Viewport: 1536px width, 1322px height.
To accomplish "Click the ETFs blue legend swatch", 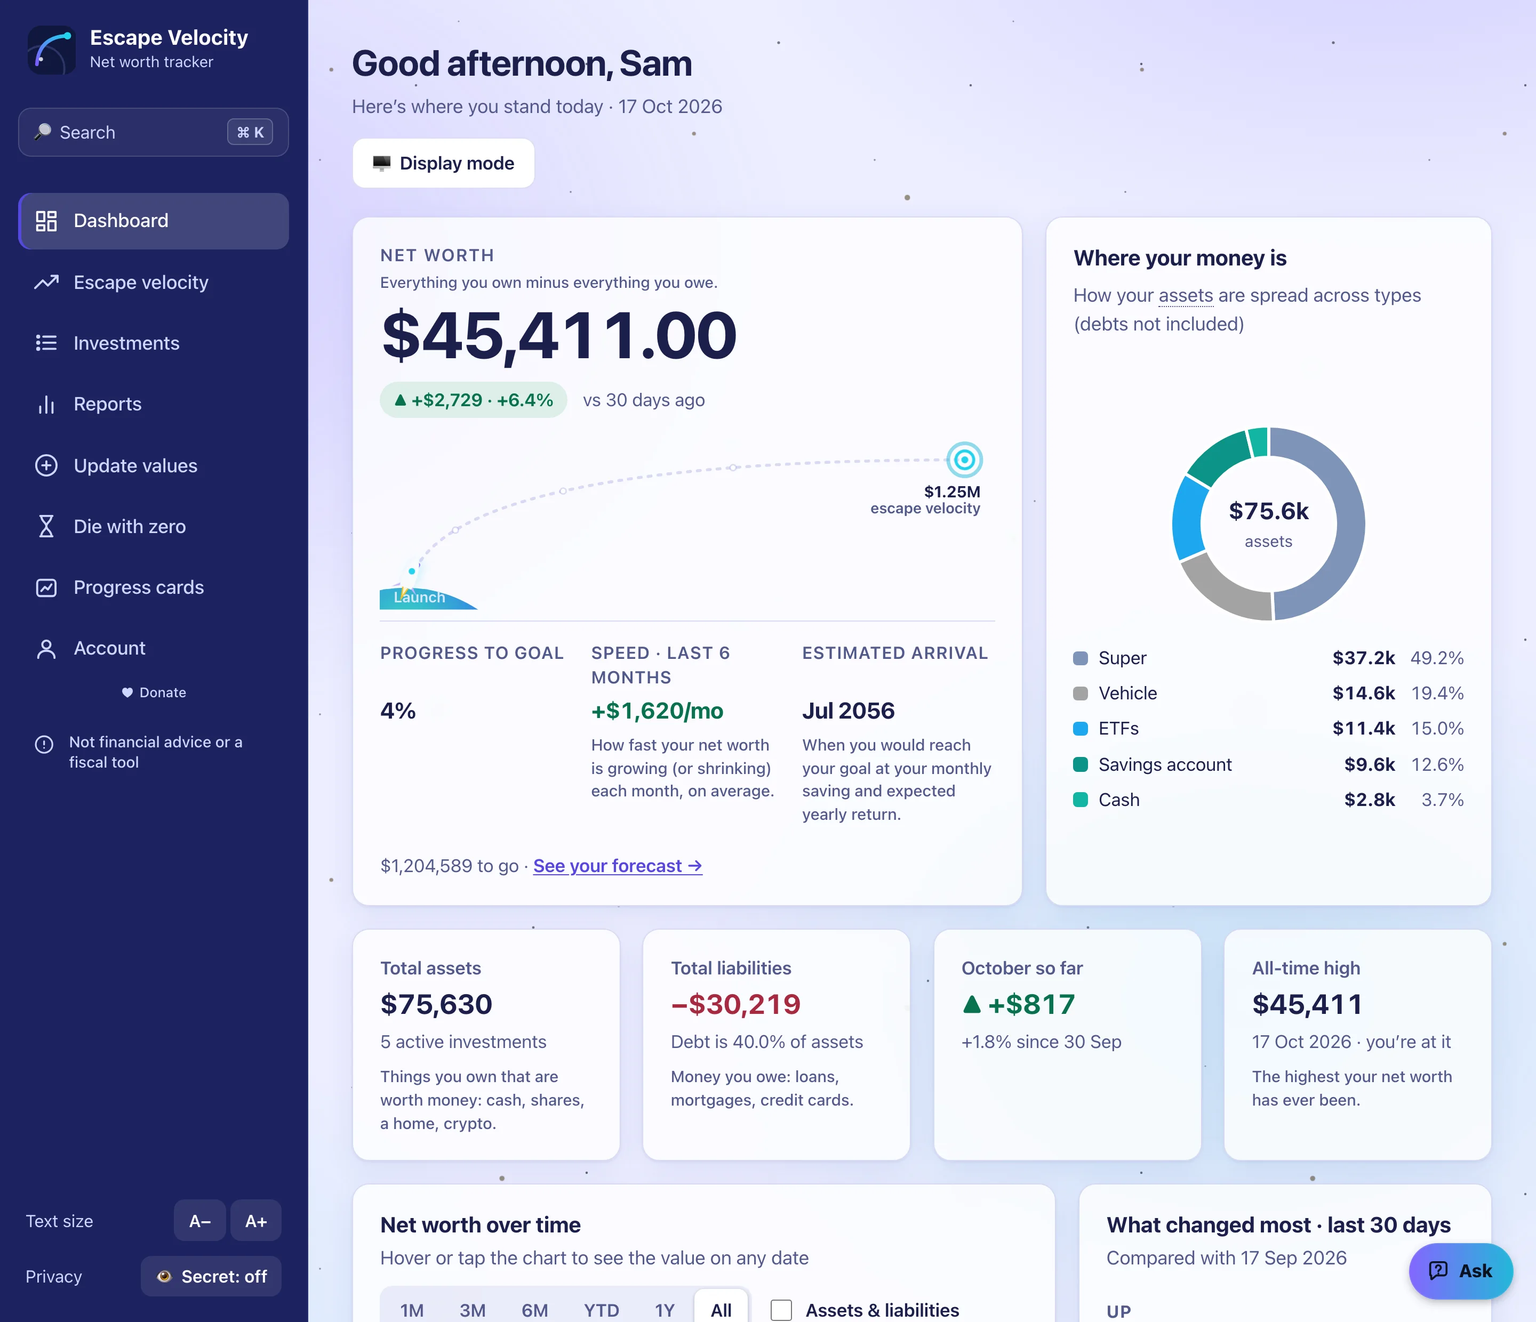I will click(x=1081, y=729).
